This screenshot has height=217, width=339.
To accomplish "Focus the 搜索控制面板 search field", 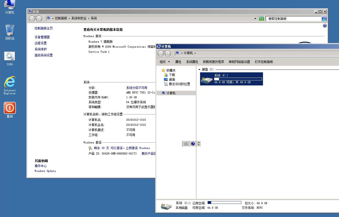I will tap(293, 19).
